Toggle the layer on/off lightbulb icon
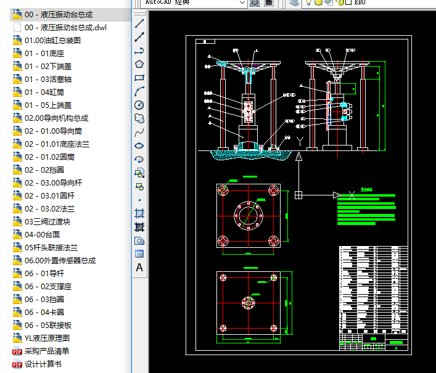The width and height of the screenshot is (436, 373). [308, 2]
